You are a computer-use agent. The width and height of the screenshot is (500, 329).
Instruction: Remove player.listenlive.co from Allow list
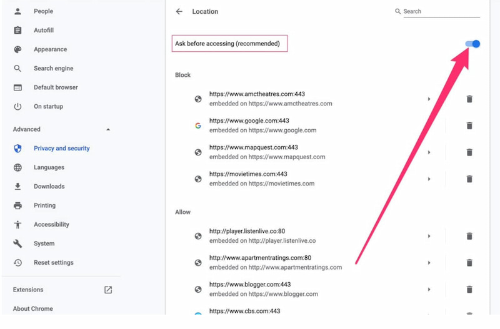[469, 236]
